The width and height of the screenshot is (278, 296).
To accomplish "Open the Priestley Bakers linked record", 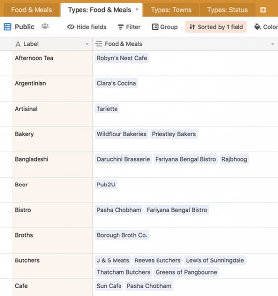I will (x=174, y=134).
